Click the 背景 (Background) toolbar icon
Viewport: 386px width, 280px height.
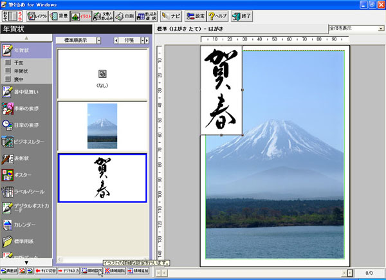pyautogui.click(x=59, y=15)
